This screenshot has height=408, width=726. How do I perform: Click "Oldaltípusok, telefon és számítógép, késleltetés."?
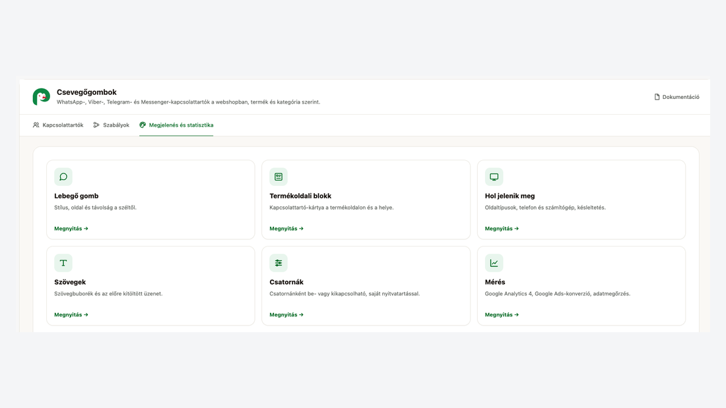click(x=545, y=207)
